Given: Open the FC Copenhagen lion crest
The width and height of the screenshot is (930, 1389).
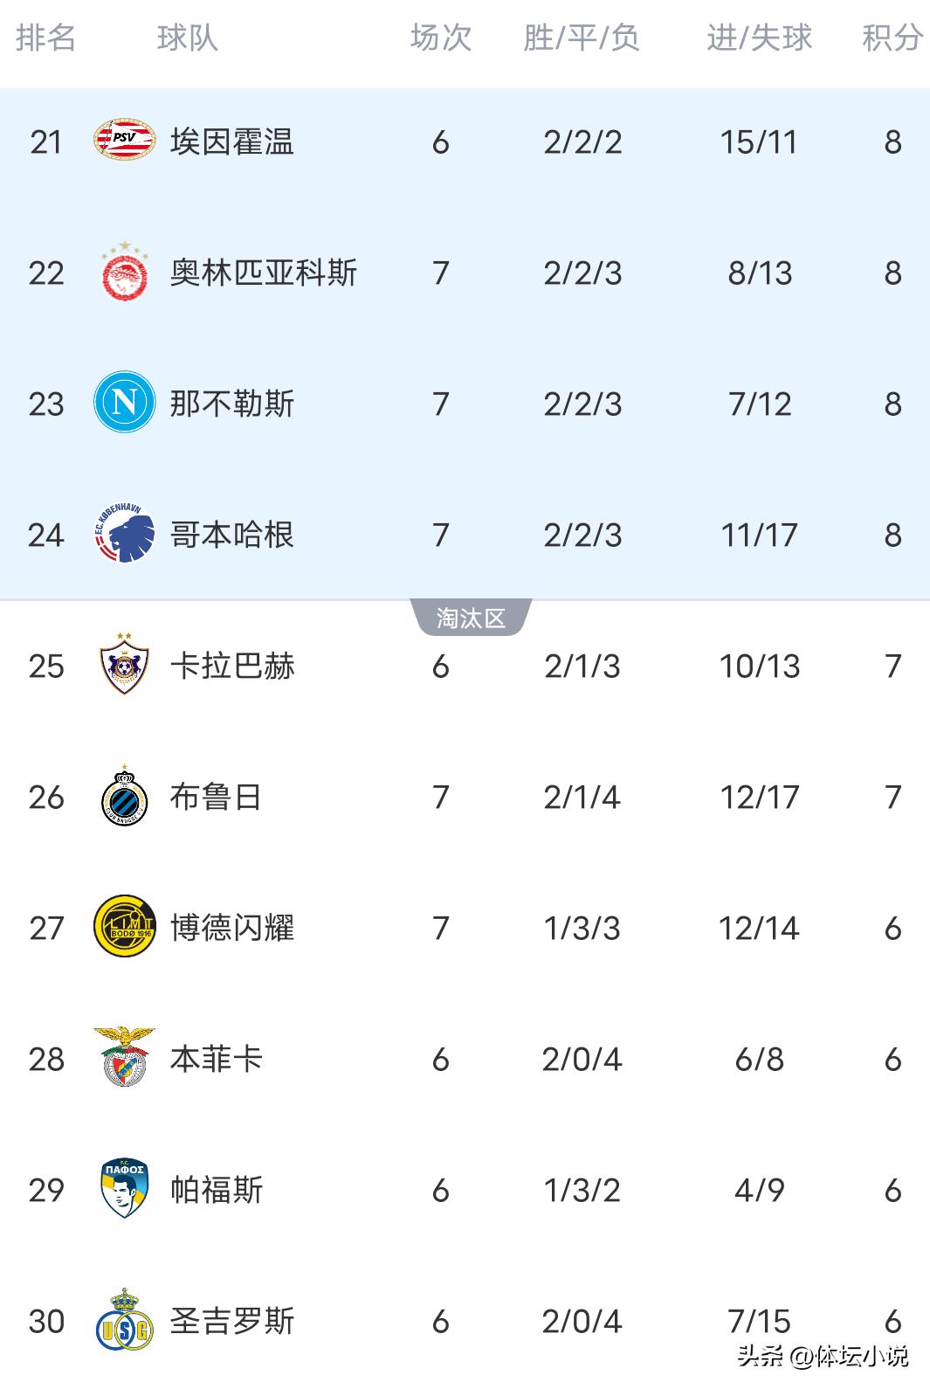Looking at the screenshot, I should point(125,534).
